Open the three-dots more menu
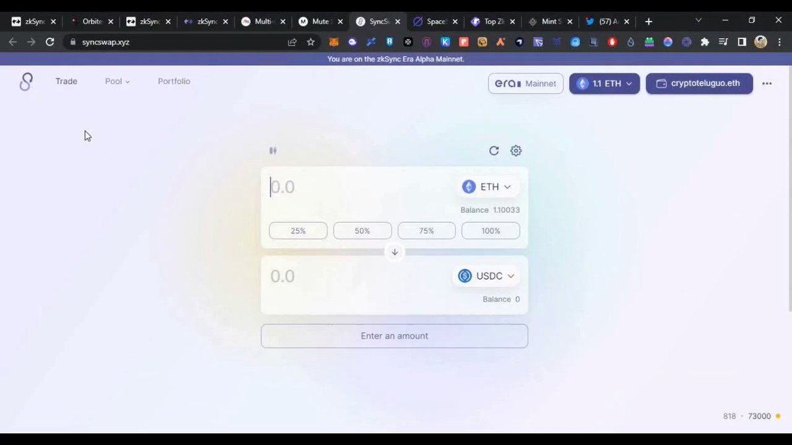This screenshot has height=445, width=792. (767, 84)
